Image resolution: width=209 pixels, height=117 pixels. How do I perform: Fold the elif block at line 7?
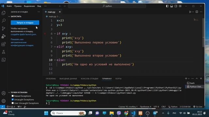55,47
